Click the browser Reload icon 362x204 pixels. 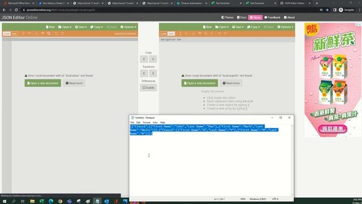(16, 10)
